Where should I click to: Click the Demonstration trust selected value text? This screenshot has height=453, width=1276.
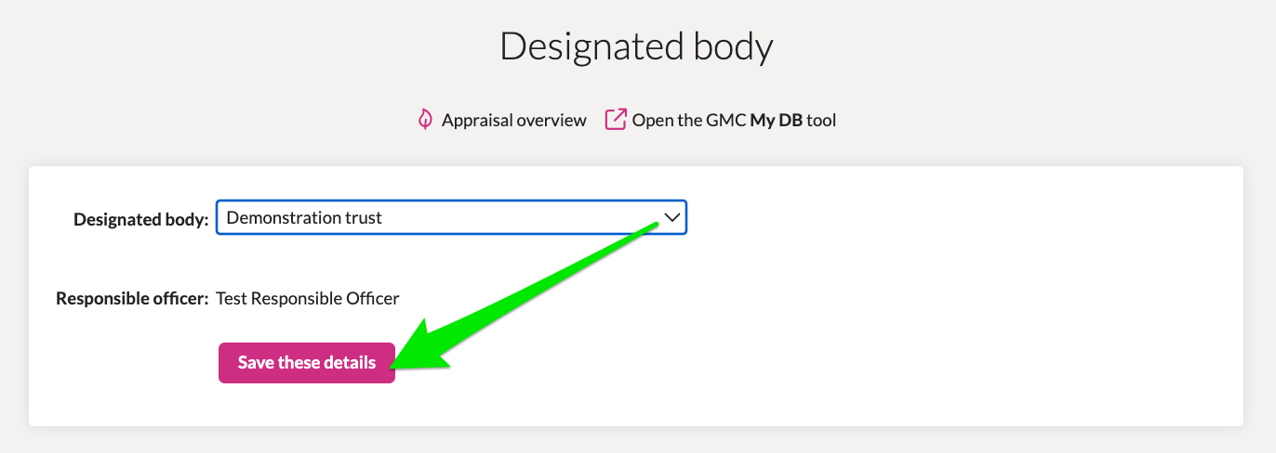304,218
